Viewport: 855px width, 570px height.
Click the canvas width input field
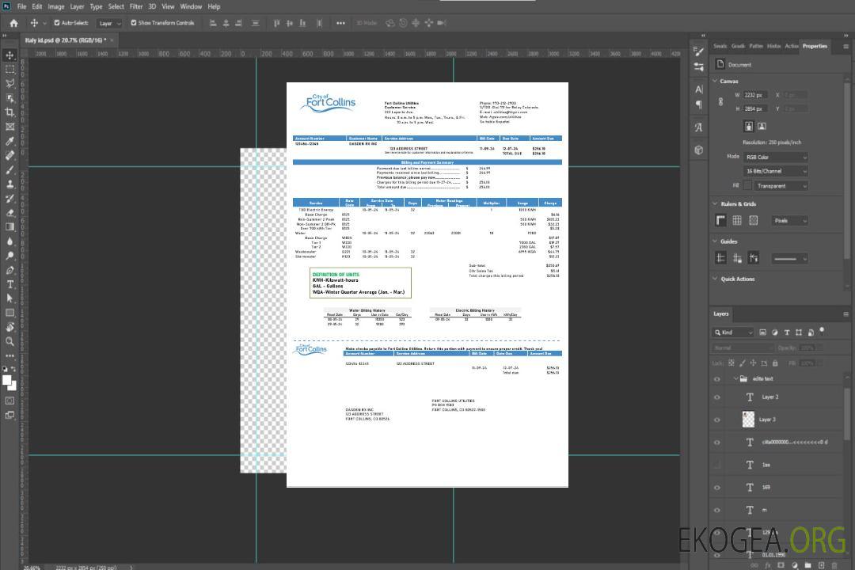point(754,95)
